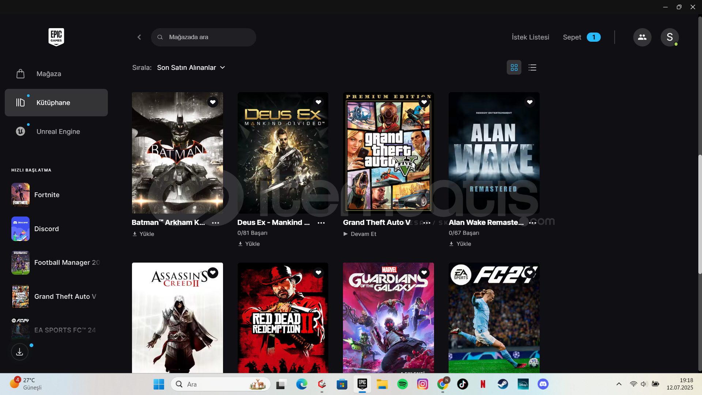
Task: Open TikTok from the taskbar
Action: 463,384
